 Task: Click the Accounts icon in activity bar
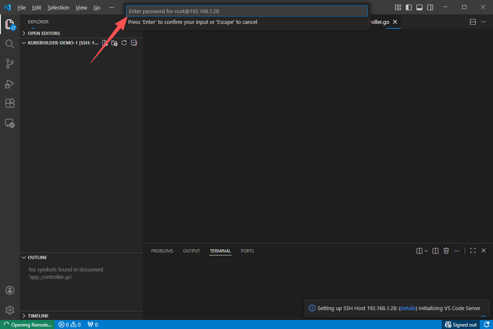[10, 290]
